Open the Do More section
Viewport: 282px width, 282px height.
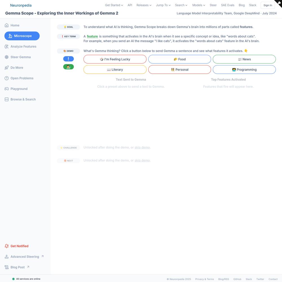14,68
